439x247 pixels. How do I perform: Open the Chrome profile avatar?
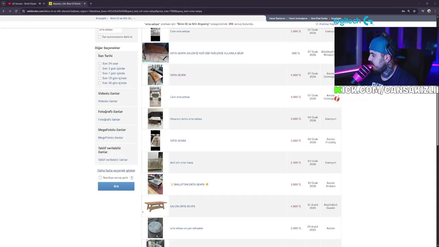click(429, 11)
